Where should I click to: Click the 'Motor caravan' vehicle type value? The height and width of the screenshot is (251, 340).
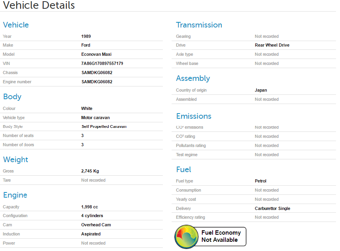pyautogui.click(x=95, y=118)
